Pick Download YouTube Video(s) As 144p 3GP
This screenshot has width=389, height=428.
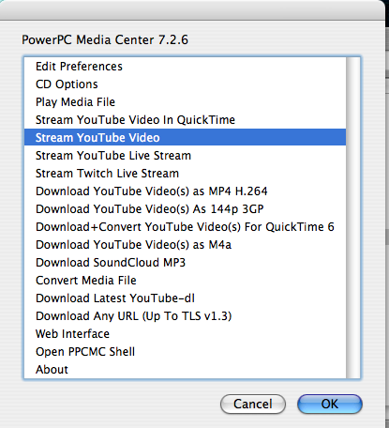[x=185, y=209]
